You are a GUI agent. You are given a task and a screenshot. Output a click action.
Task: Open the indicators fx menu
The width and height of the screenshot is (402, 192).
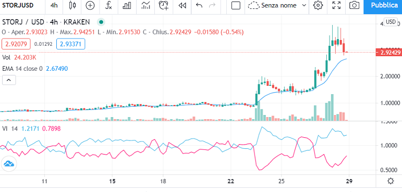coord(109,5)
